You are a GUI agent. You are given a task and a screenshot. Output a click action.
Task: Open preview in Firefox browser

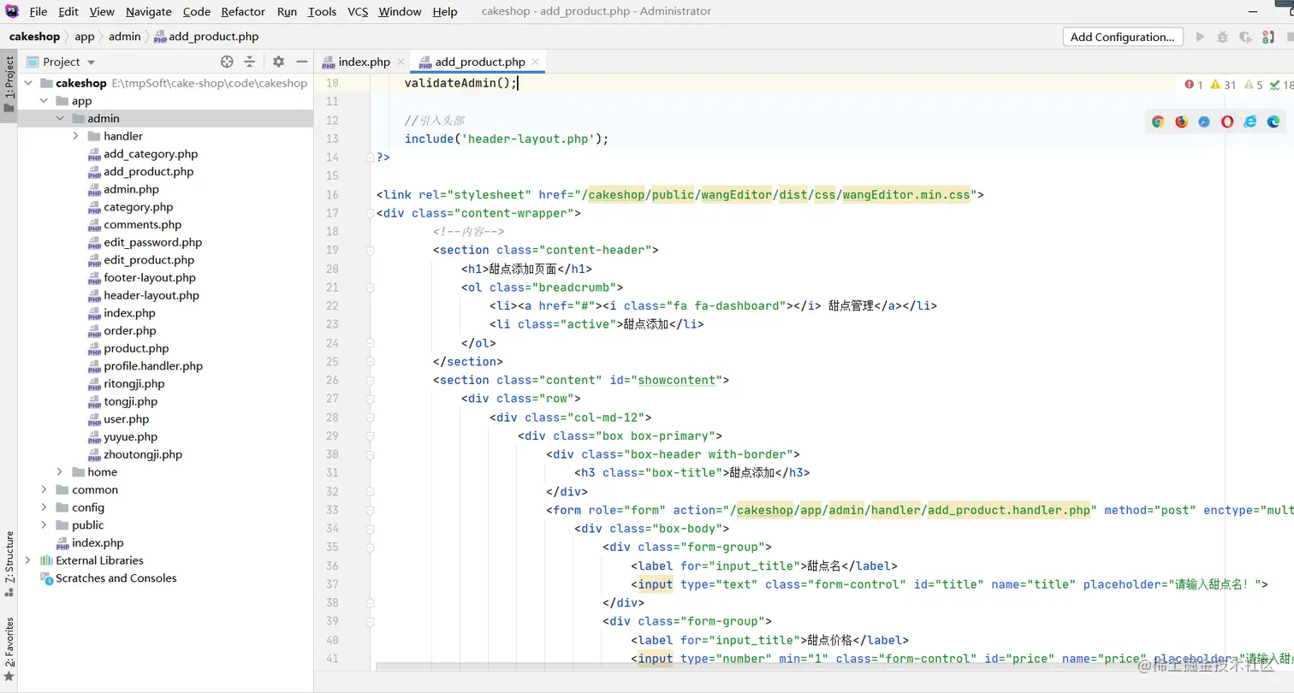click(x=1181, y=121)
